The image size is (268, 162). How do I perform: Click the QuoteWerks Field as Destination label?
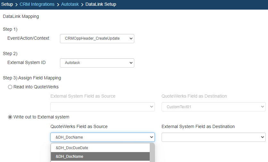click(x=194, y=96)
